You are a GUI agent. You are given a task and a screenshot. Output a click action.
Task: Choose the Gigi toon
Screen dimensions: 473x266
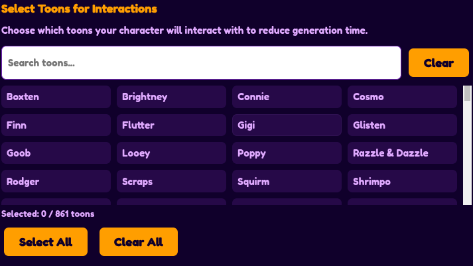tap(287, 125)
